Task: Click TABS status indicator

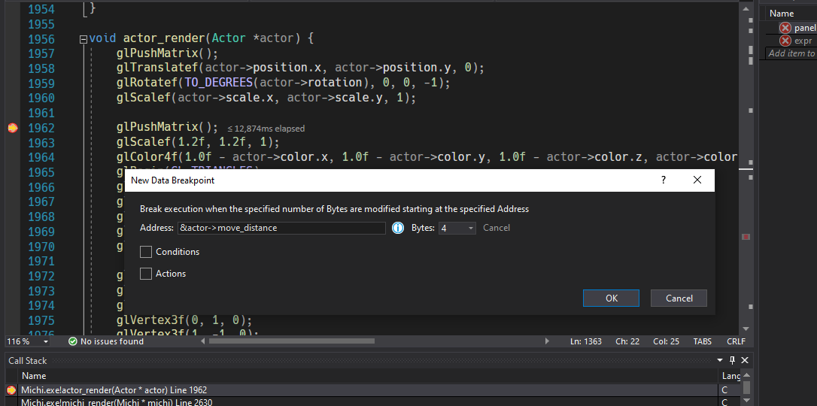Action: point(703,341)
